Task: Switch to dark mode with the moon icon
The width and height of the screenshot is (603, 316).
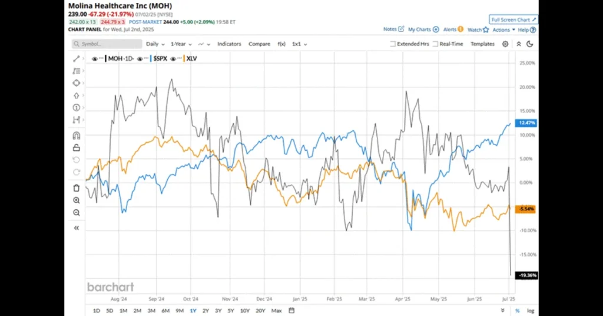Action: point(530,44)
